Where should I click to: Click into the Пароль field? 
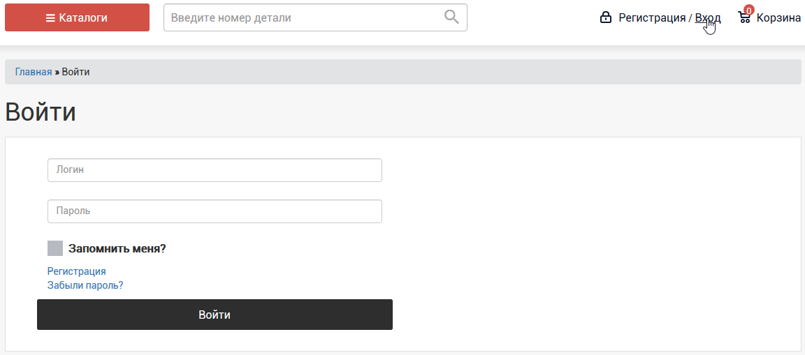(x=215, y=211)
